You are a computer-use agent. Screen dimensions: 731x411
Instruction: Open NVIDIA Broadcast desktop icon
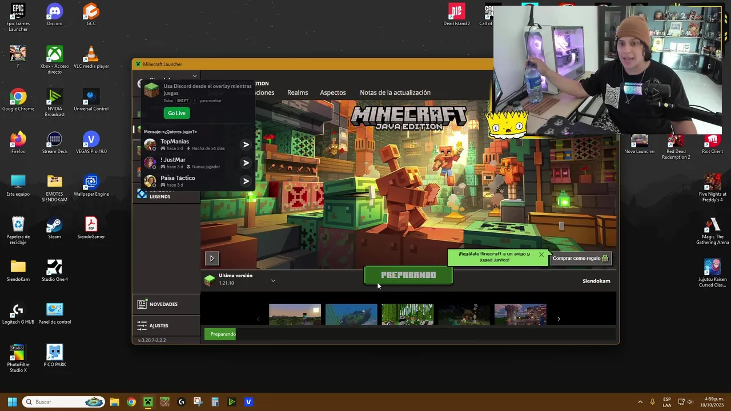[x=54, y=102]
